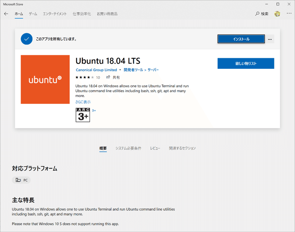
Task: Click the 共有 share label
Action: pos(116,77)
